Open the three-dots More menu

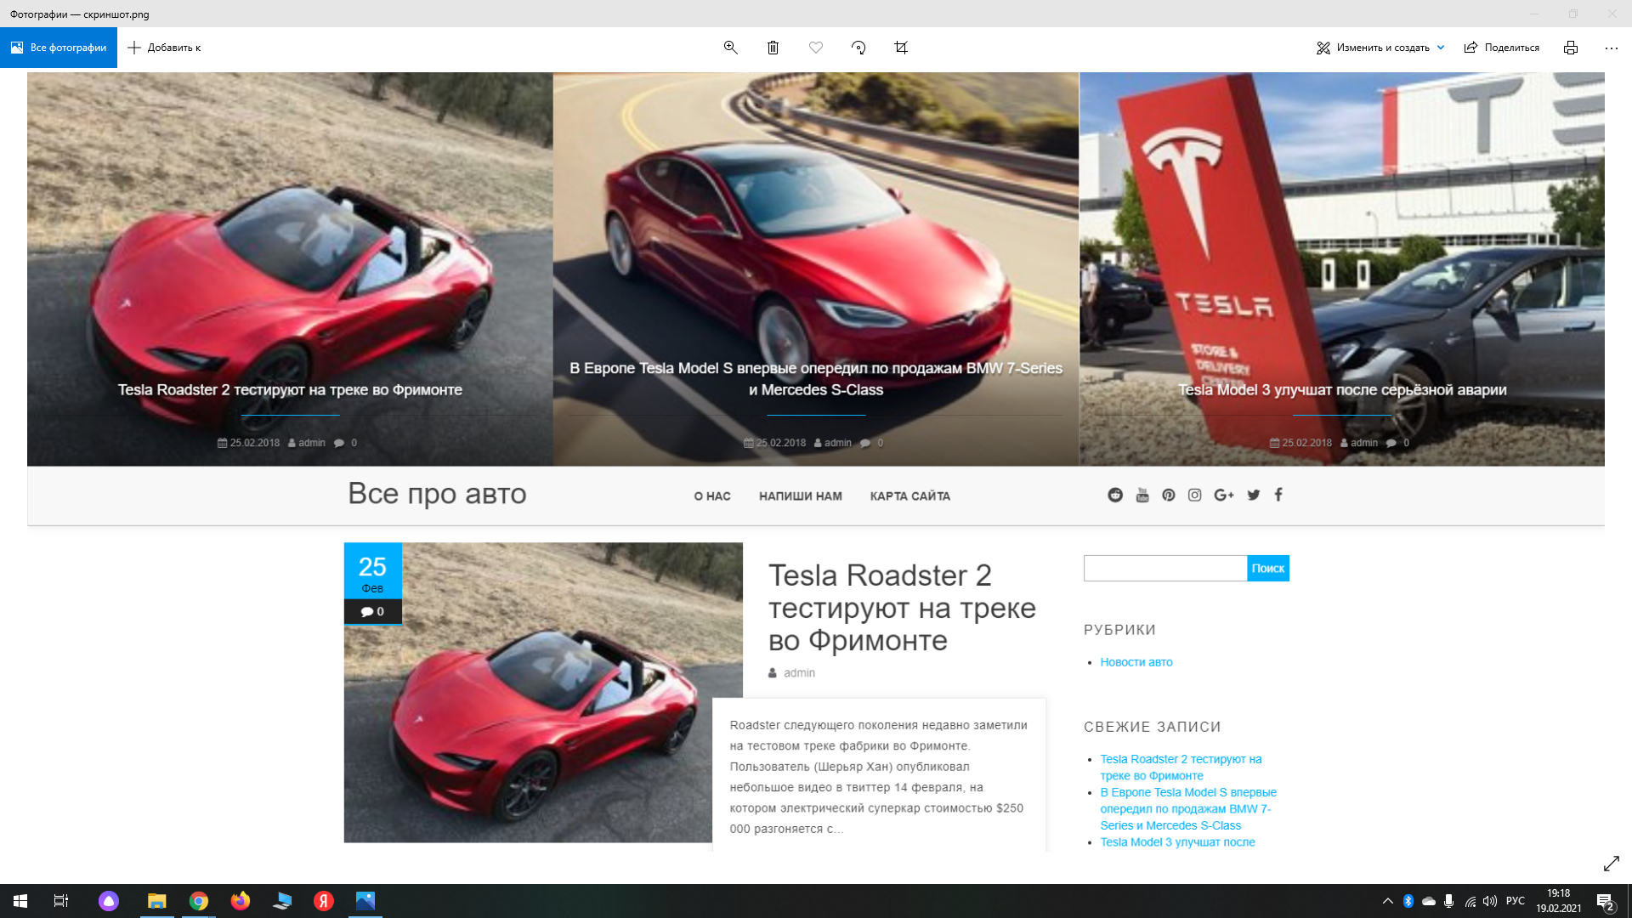(1612, 48)
